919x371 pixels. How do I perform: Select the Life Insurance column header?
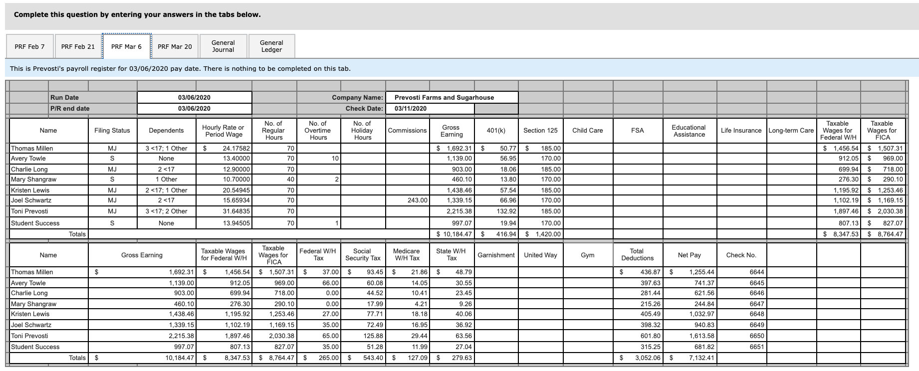(741, 131)
